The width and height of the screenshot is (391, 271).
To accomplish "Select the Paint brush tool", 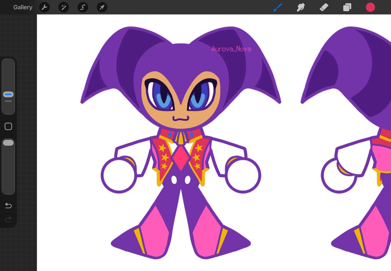I will click(x=278, y=7).
